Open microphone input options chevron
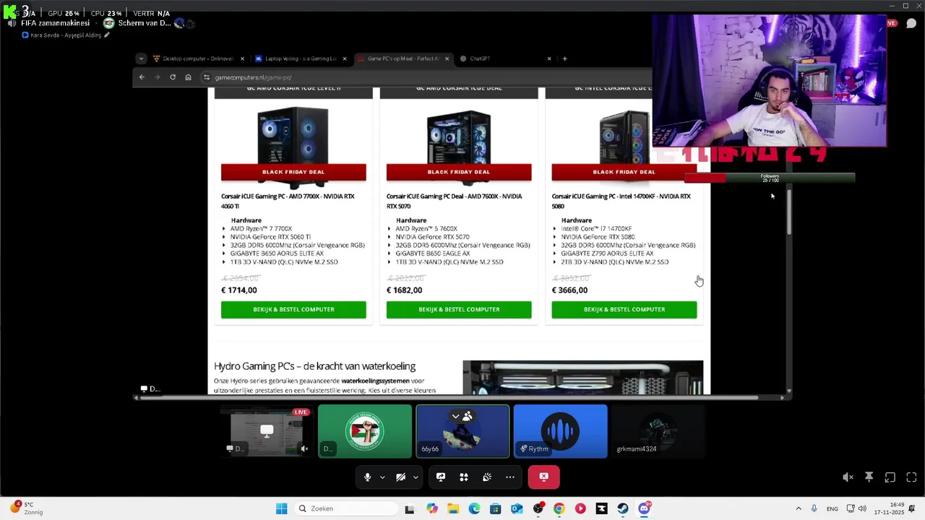925x520 pixels. (x=382, y=477)
